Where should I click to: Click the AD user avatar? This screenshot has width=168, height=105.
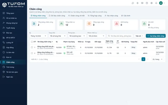click(161, 3)
